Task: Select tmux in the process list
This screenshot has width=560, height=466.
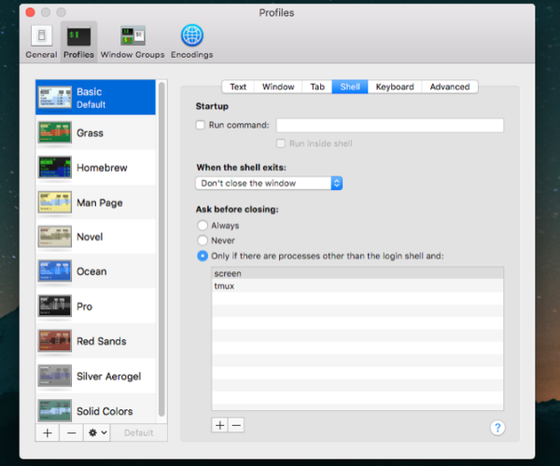Action: click(224, 286)
